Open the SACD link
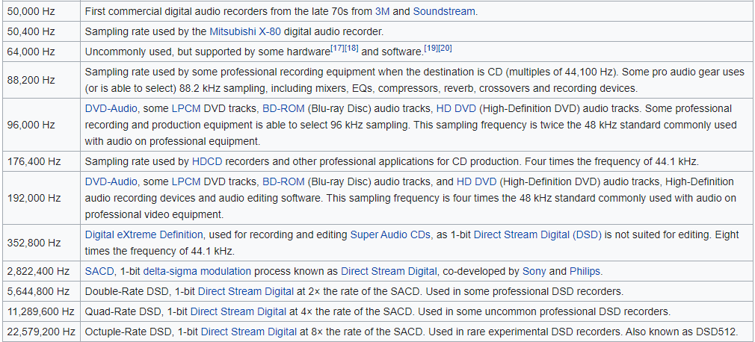The height and width of the screenshot is (342, 755). (99, 271)
